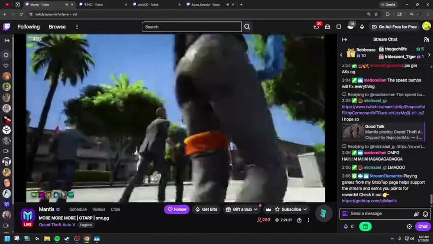This screenshot has width=433, height=244.
Task: Open the Subscribe dropdown
Action: point(291,209)
